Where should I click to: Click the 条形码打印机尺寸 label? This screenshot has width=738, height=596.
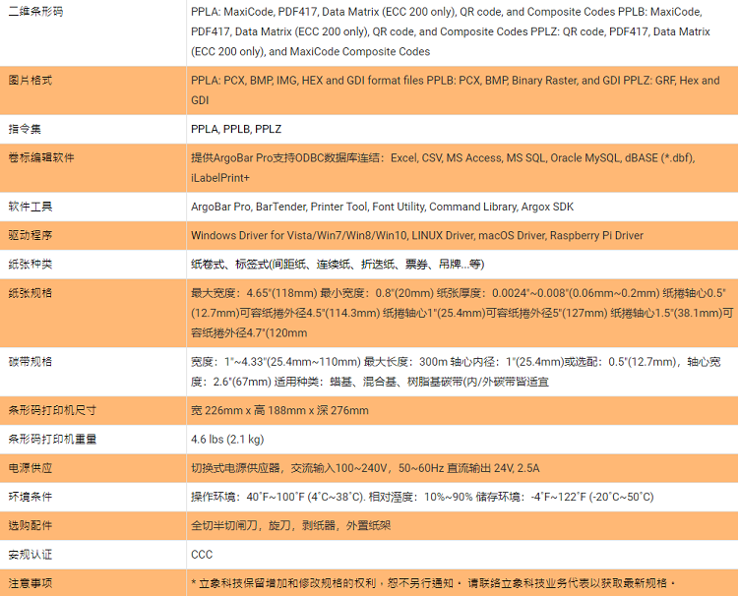coord(52,410)
